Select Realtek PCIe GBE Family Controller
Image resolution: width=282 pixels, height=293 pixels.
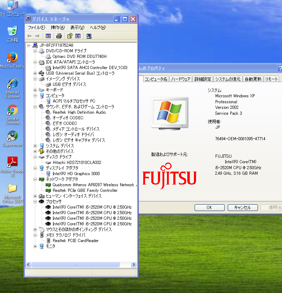click(x=85, y=190)
